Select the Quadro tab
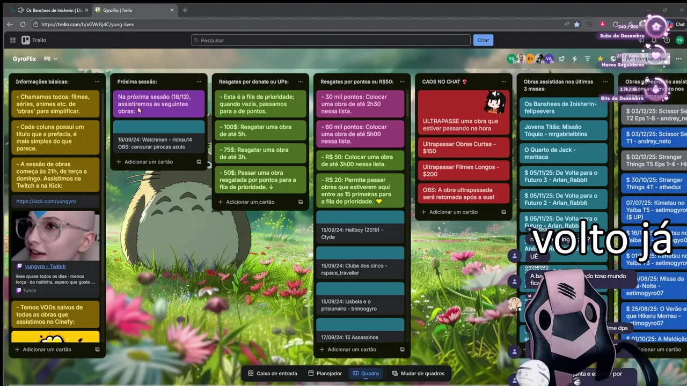687x386 pixels. [366, 373]
